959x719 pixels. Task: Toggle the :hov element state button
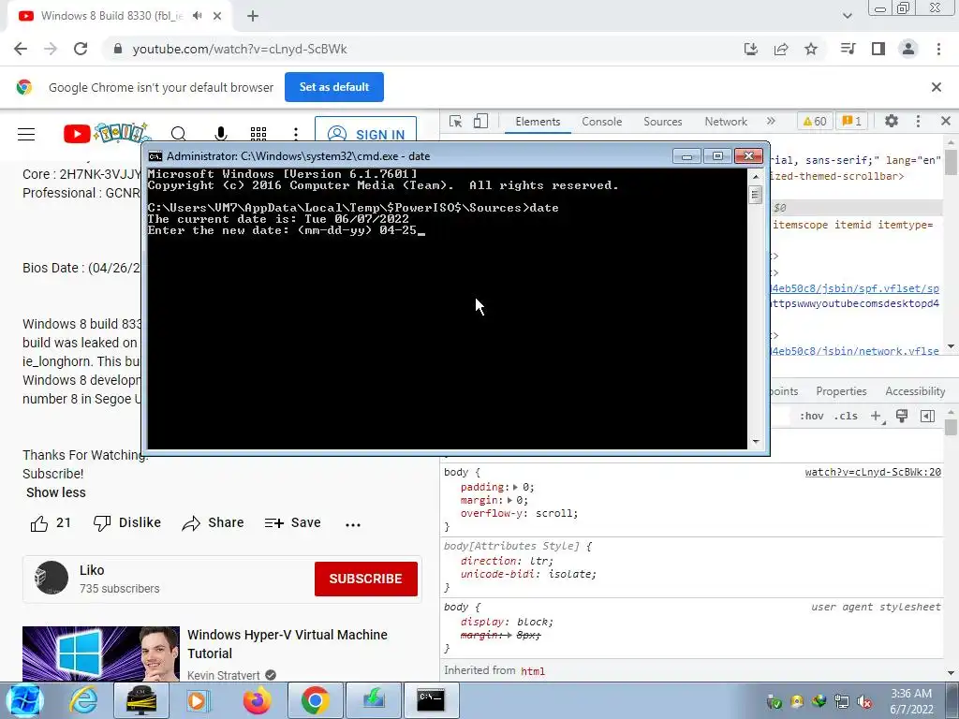811,417
